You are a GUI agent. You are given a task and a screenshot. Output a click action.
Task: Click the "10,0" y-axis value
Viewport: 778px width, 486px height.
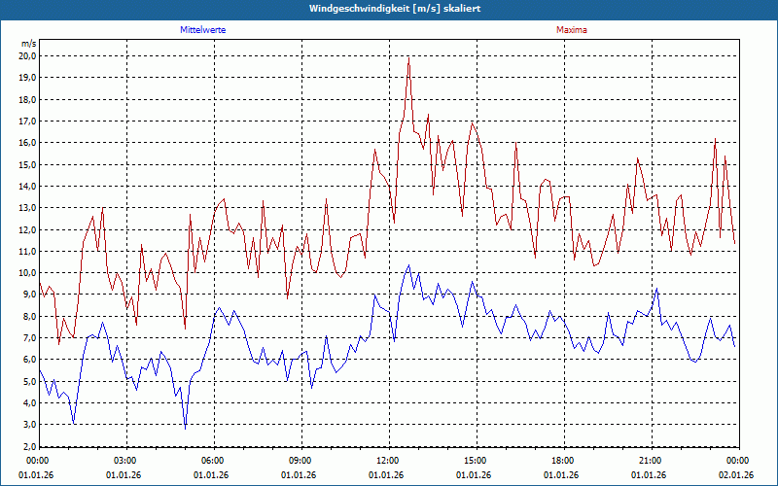[28, 273]
